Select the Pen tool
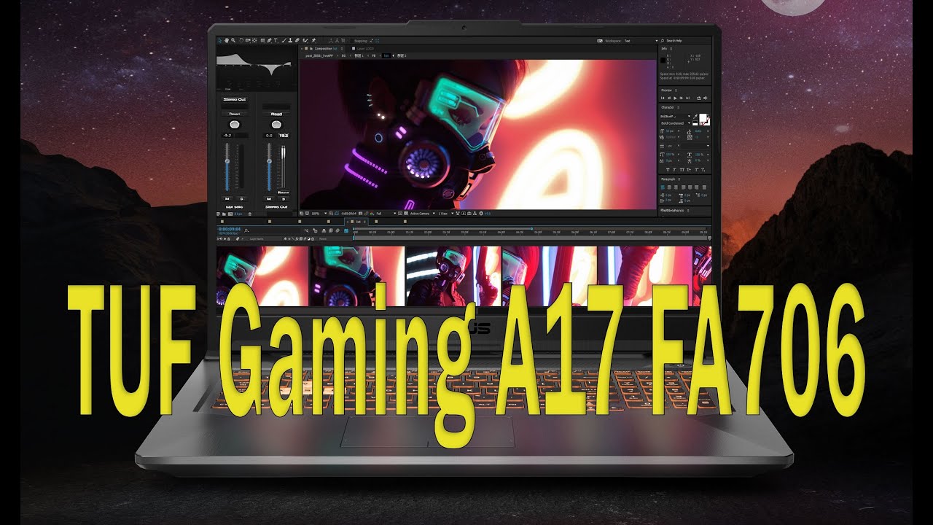The image size is (933, 525). coord(270,41)
